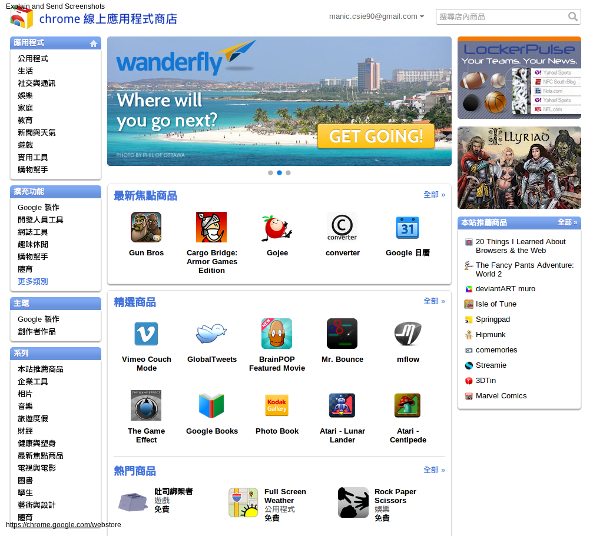593x536 pixels.
Task: View all 本站推薦商品 via 全部 link
Action: point(567,222)
